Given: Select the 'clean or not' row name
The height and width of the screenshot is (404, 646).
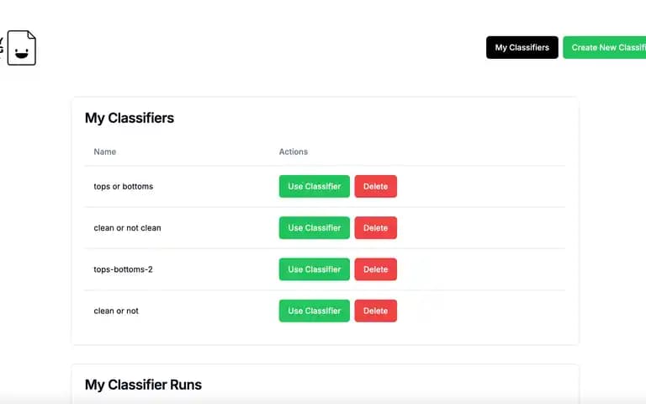Looking at the screenshot, I should tap(116, 311).
